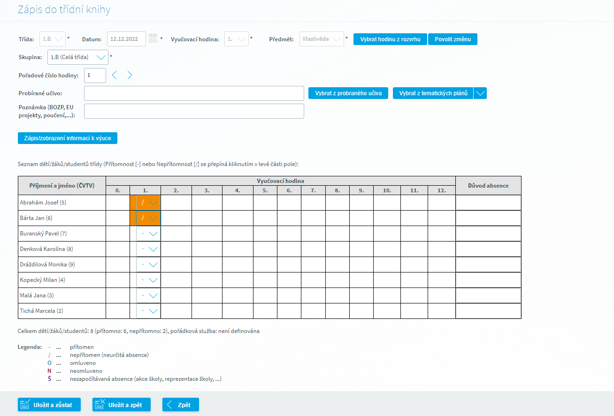Click student name Tichá Marcela (2)
The image size is (614, 416).
[x=41, y=311]
